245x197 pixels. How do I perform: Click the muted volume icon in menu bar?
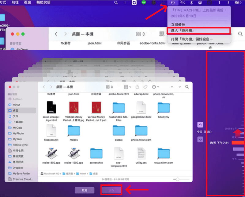(183, 2)
